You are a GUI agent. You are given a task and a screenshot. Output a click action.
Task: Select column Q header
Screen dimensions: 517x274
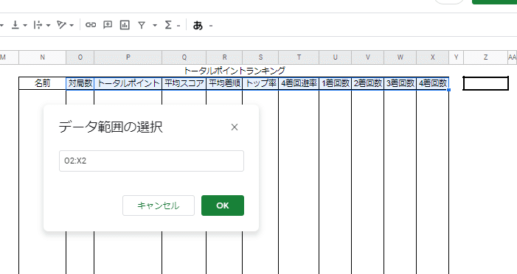coord(184,57)
